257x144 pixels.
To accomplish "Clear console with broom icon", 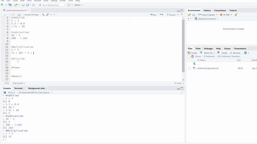I will coord(182,92).
